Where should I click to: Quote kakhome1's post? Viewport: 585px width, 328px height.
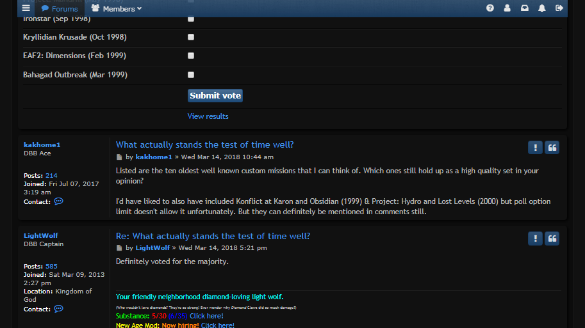(x=552, y=148)
